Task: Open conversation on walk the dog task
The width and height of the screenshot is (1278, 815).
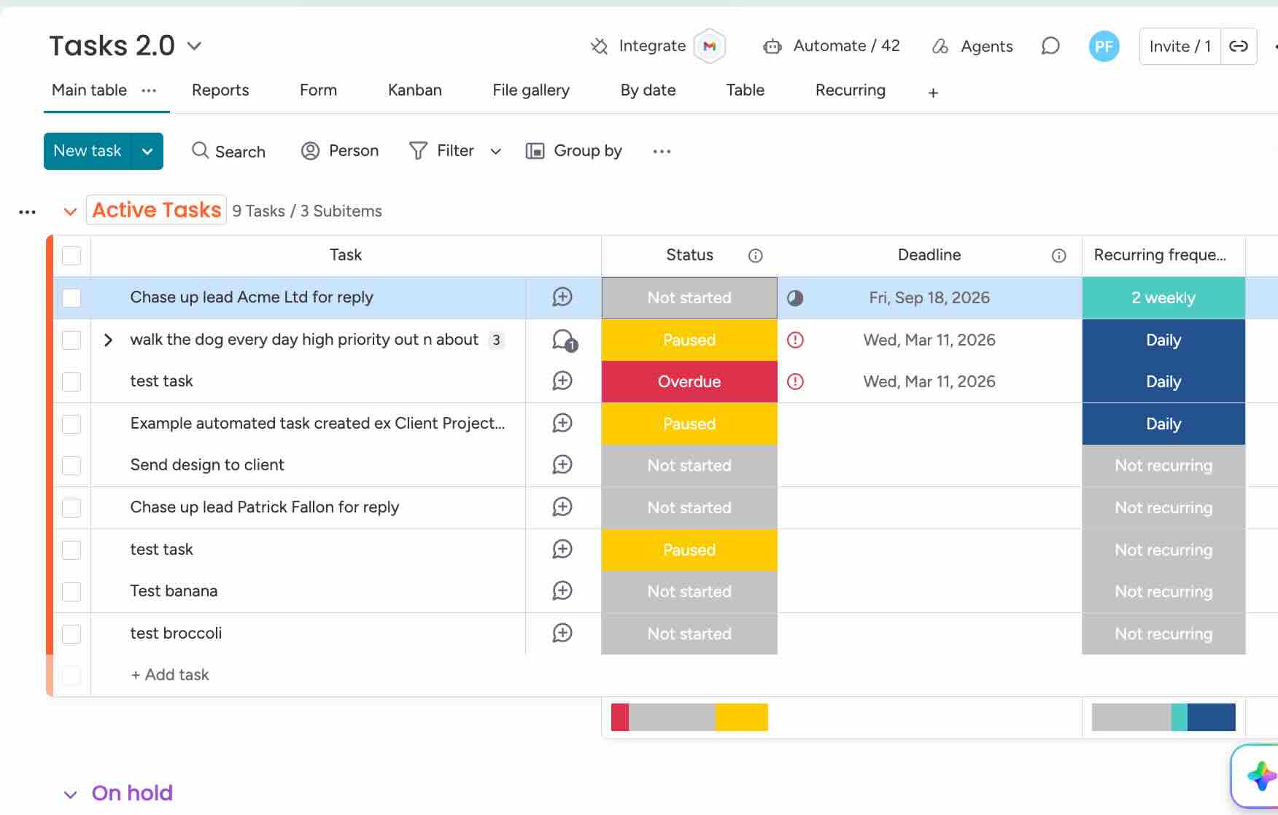Action: 564,340
